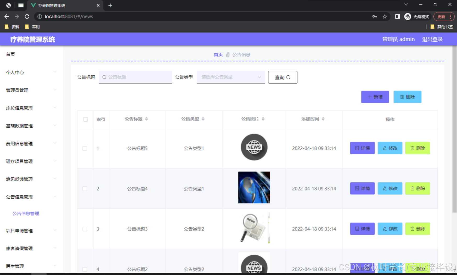The image size is (457, 275).
Task: Bookmark this page with the star icon
Action: 385,16
